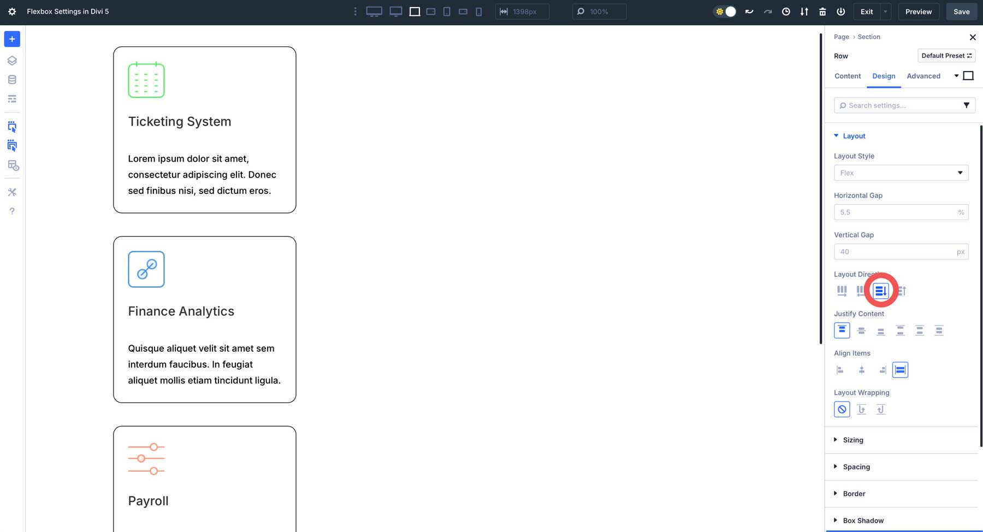Expand the Box Shadow settings section
The width and height of the screenshot is (983, 532).
point(863,520)
